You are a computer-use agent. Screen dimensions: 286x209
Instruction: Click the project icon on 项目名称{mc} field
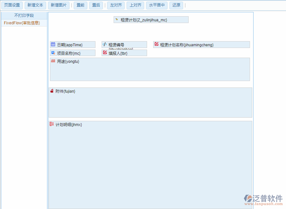pyautogui.click(x=53, y=52)
